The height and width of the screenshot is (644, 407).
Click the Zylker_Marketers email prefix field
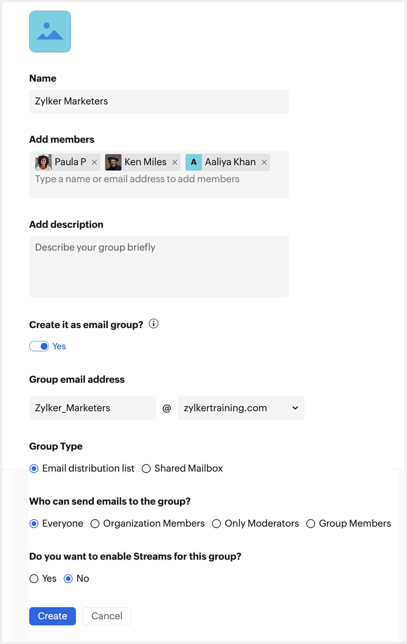(92, 408)
